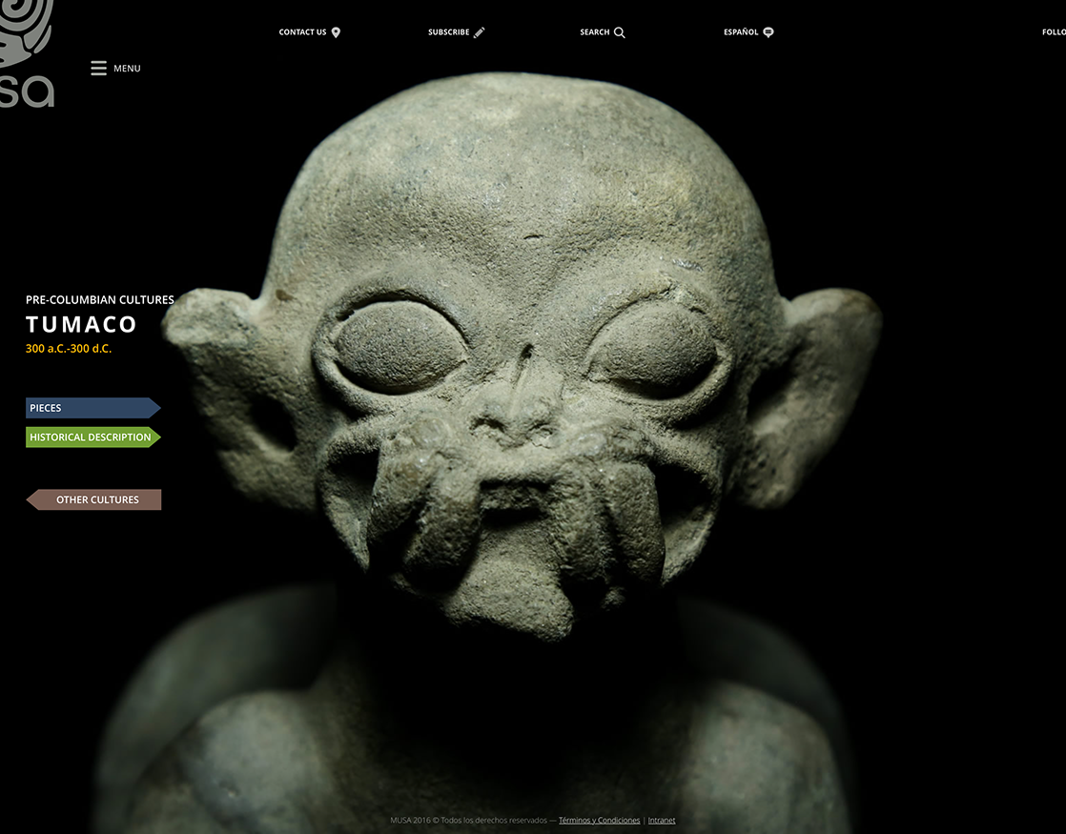The height and width of the screenshot is (834, 1066).
Task: Open Términos y Condiciones link
Action: (x=599, y=821)
